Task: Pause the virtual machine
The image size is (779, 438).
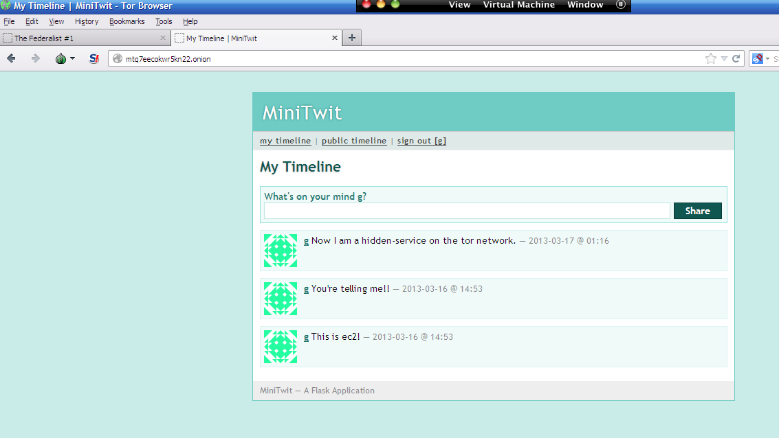Action: click(x=621, y=5)
